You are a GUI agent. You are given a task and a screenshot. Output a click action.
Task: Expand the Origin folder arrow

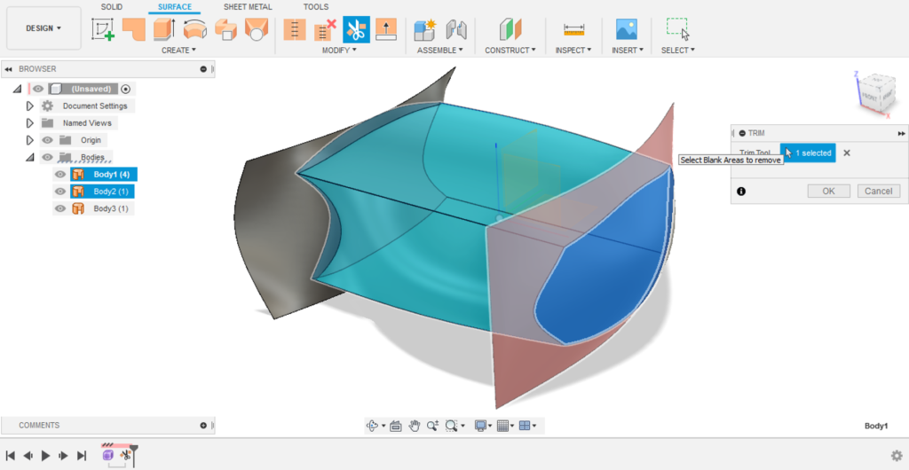(30, 140)
